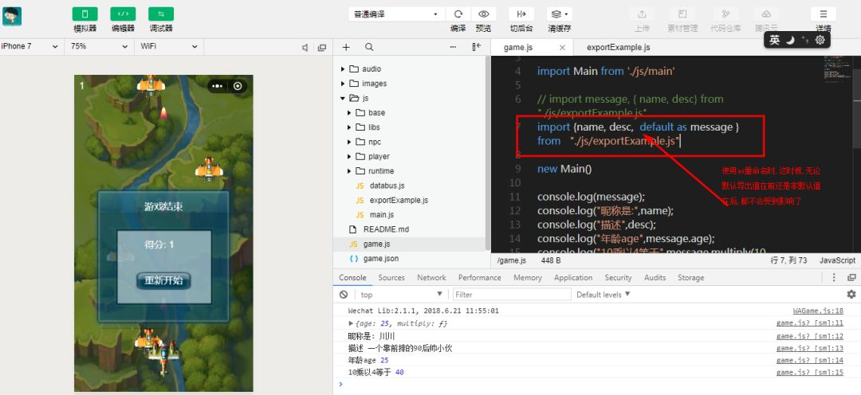Toggle the debugger (调试器) panel button
Screen dimensions: 861x395
coord(161,14)
